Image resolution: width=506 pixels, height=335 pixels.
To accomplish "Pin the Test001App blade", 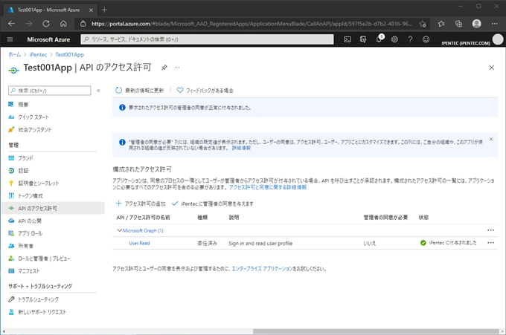I will pos(164,68).
